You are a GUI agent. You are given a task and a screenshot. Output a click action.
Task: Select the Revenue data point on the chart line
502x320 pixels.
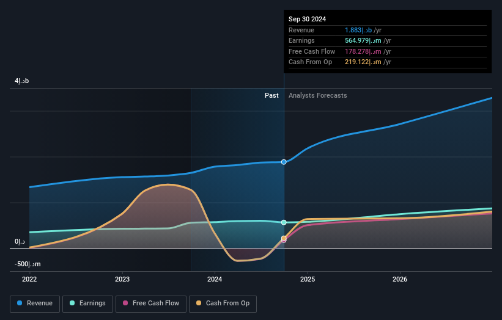(284, 162)
